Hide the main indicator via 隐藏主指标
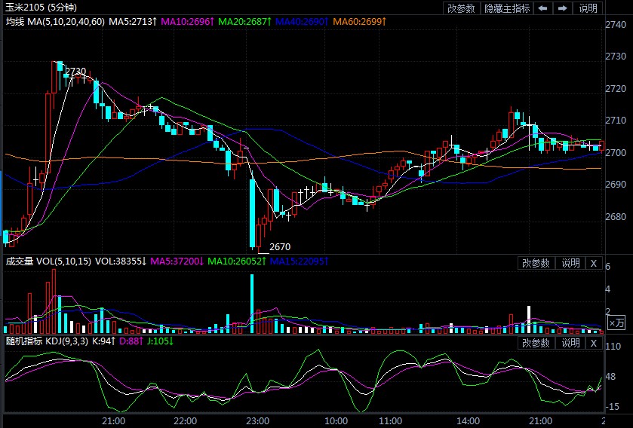The image size is (633, 428). tap(506, 8)
